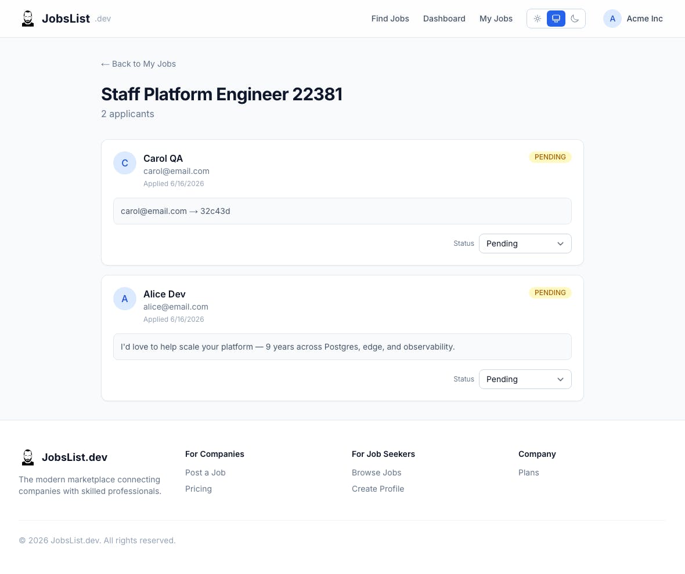This screenshot has width=685, height=574.
Task: Click Carol QA's PENDING status badge
Action: pyautogui.click(x=550, y=157)
